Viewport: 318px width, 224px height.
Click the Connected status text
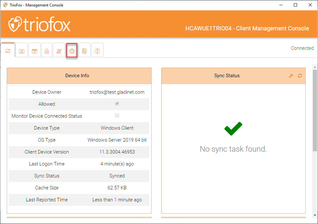pyautogui.click(x=302, y=48)
